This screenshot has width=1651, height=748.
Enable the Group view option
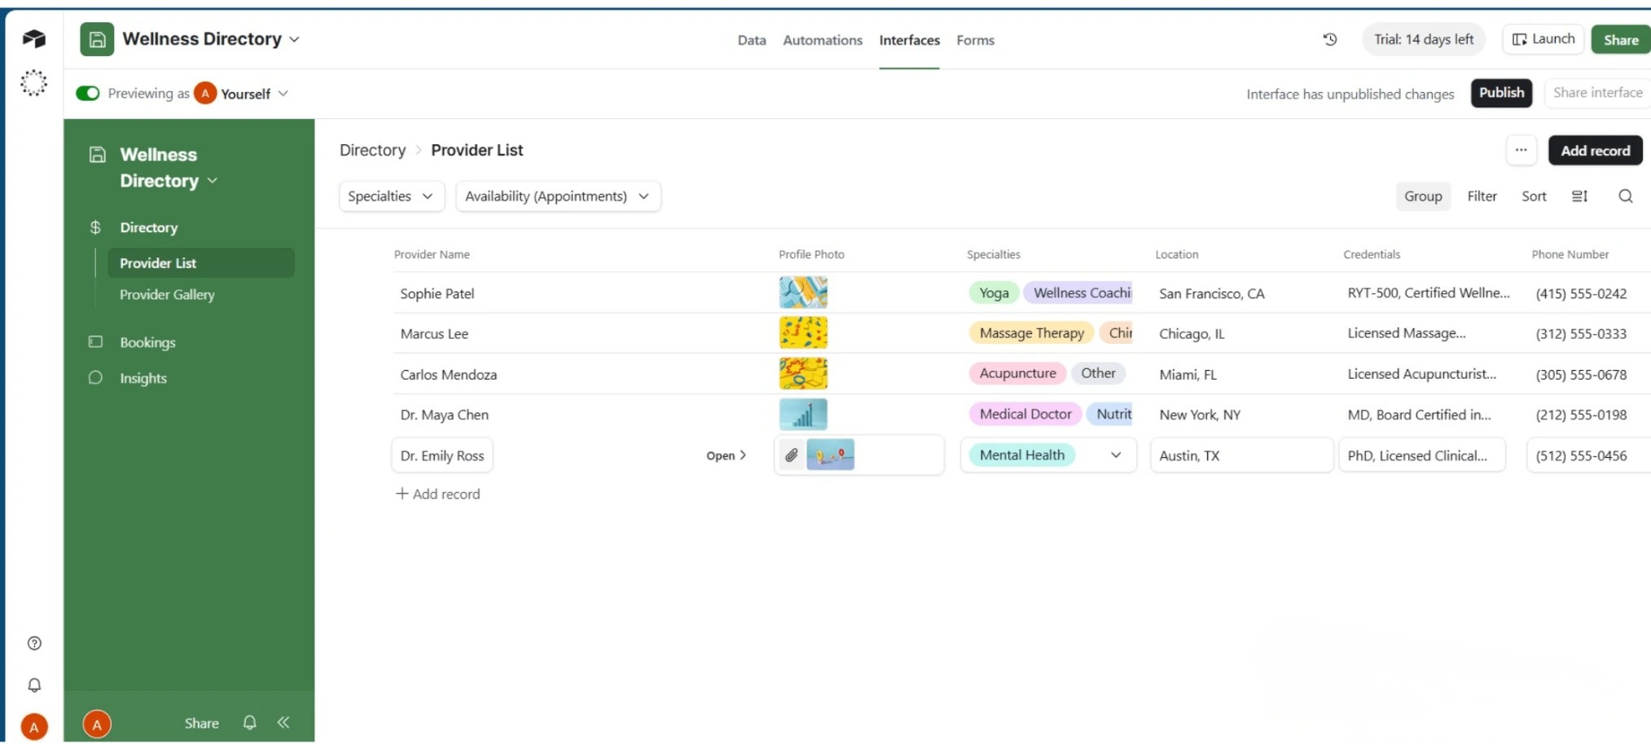click(x=1423, y=196)
